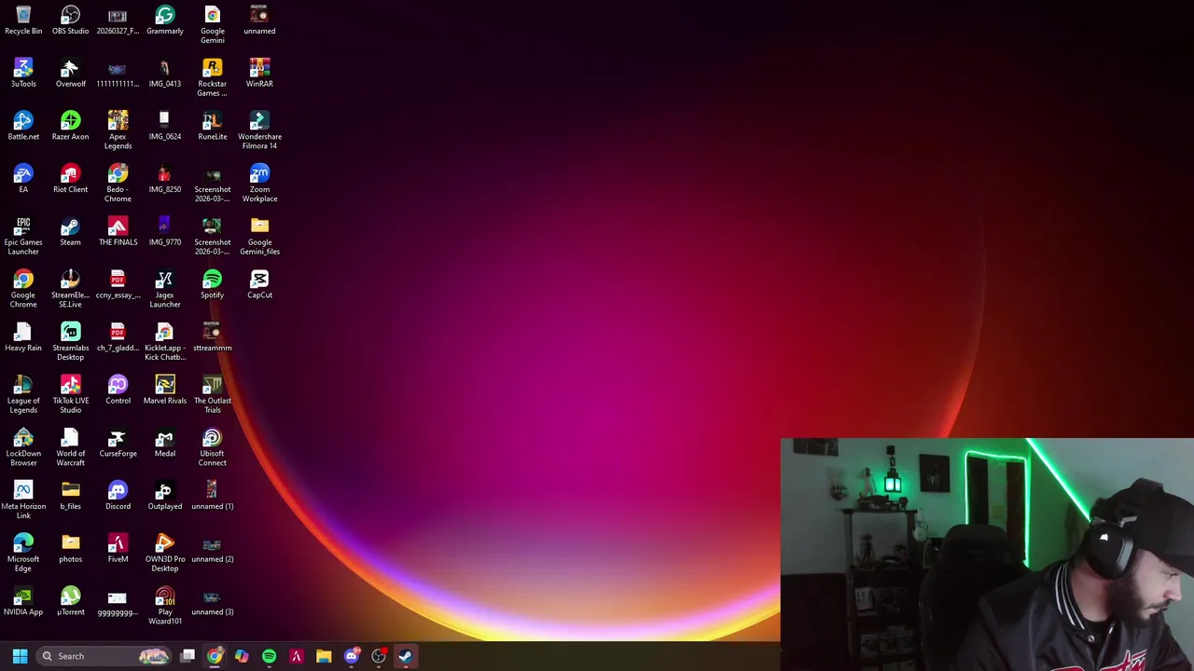Screen dimensions: 1194x671
Task: Select the Riot Client desktop icon
Action: tap(70, 179)
